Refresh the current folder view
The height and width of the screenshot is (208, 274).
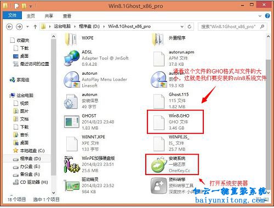point(190,27)
